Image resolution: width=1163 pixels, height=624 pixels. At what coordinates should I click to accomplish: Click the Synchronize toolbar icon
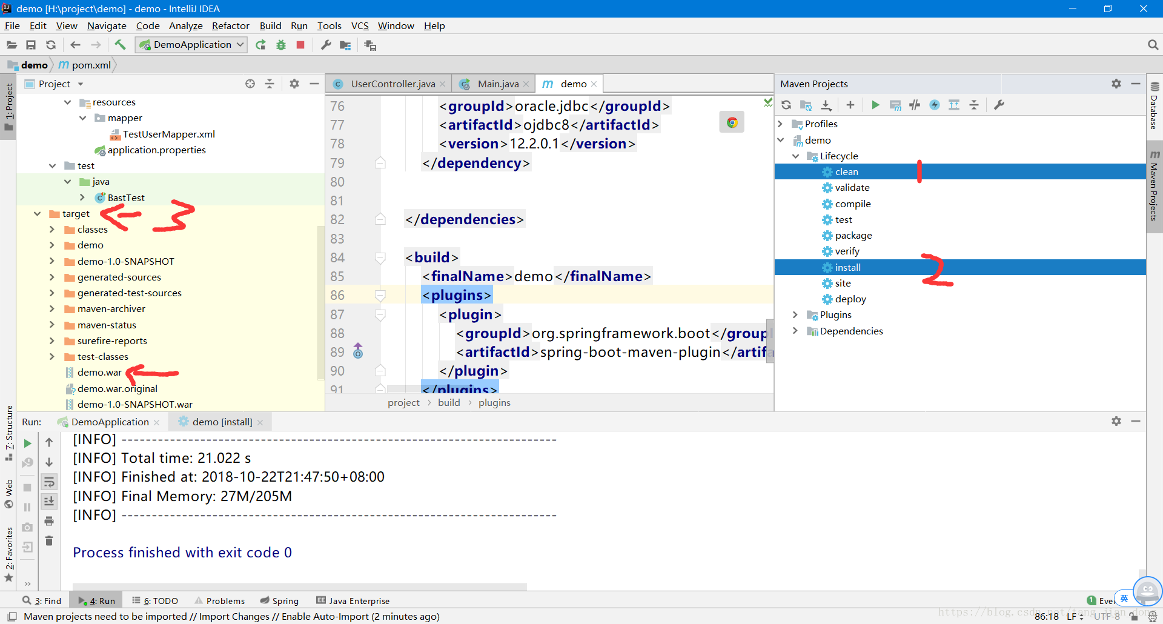tap(51, 45)
